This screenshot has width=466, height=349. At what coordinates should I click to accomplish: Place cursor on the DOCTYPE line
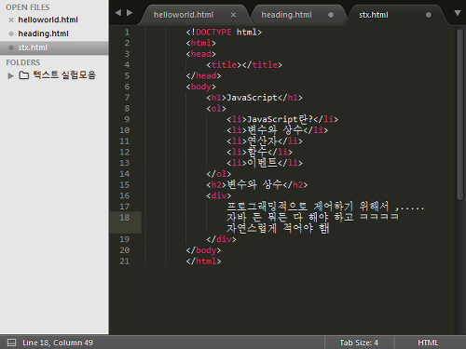pyautogui.click(x=224, y=33)
